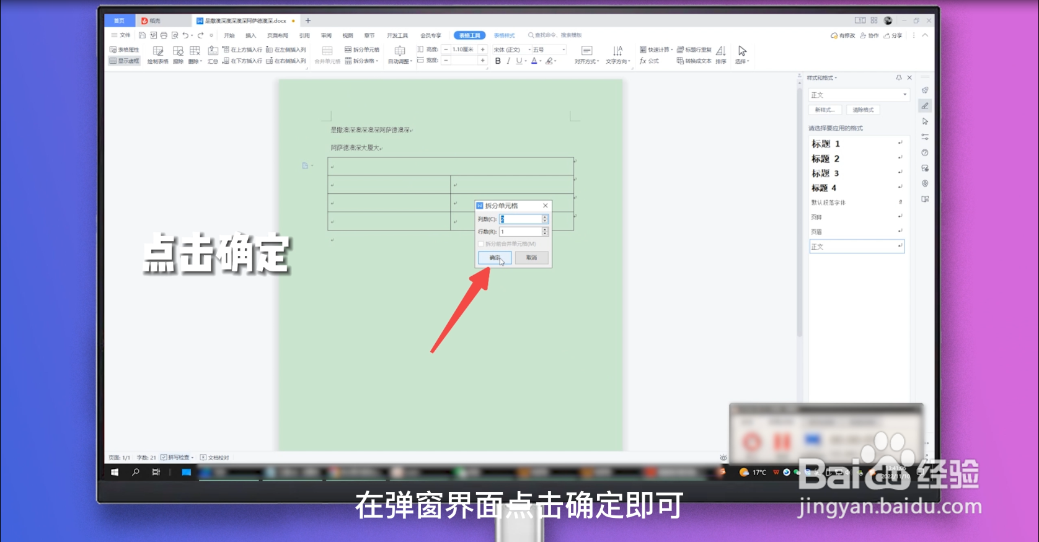Open the current style 正文 combo box

coord(859,95)
